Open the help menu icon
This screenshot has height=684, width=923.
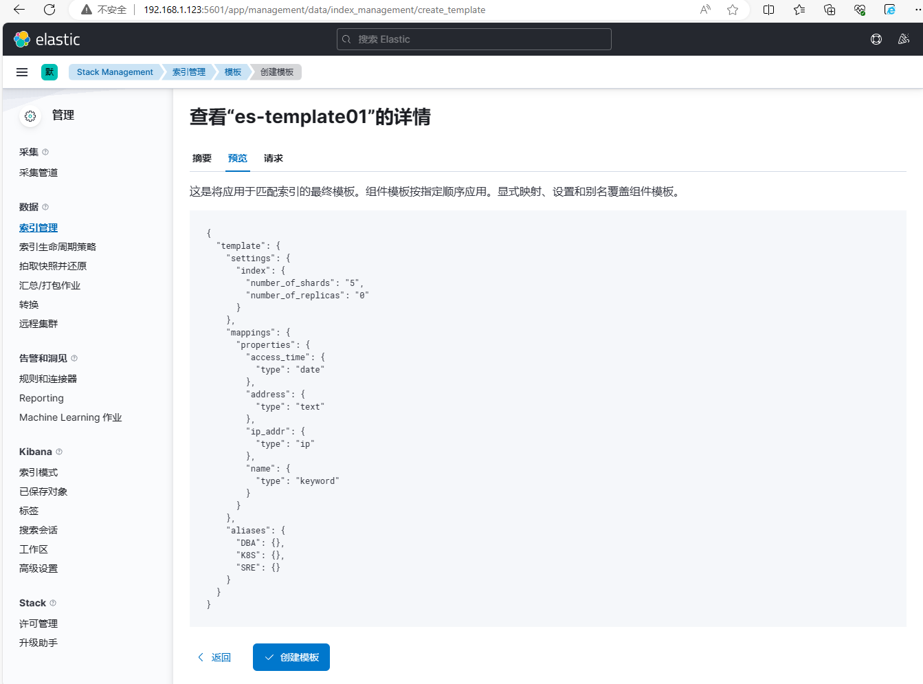coord(876,39)
